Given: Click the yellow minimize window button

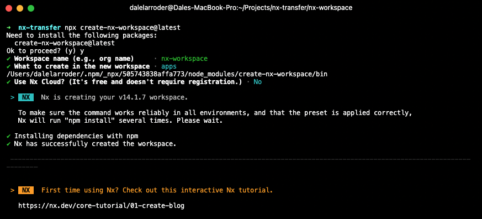Looking at the screenshot, I should coord(20,8).
